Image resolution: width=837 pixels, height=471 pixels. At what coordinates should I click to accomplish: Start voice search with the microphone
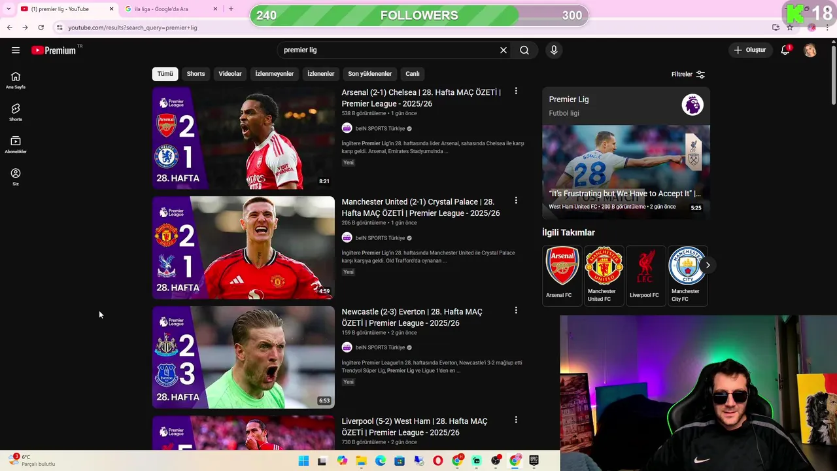[x=554, y=50]
